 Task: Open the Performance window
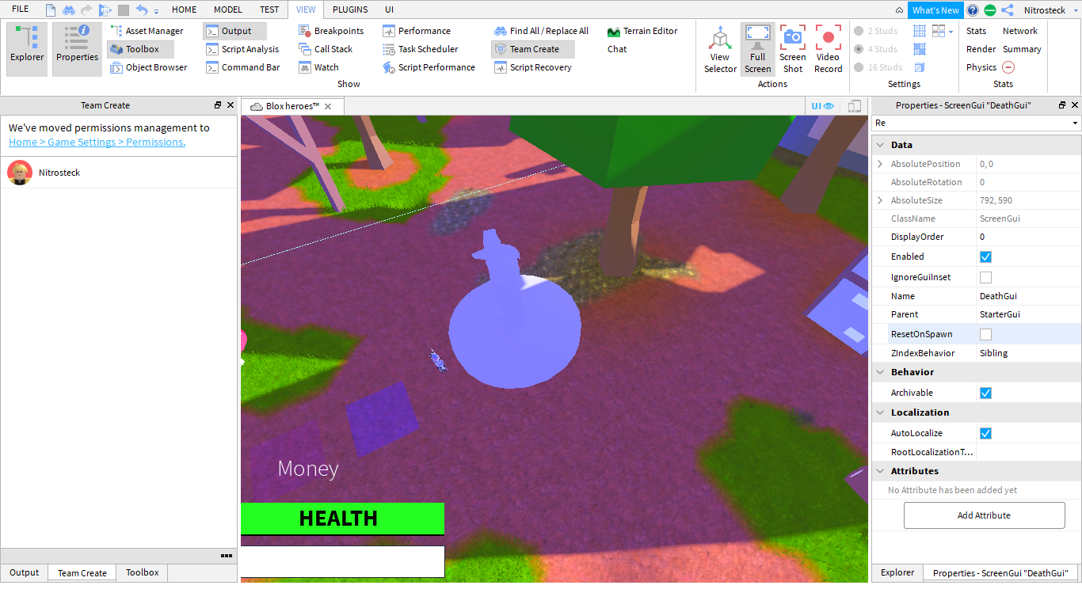point(417,31)
